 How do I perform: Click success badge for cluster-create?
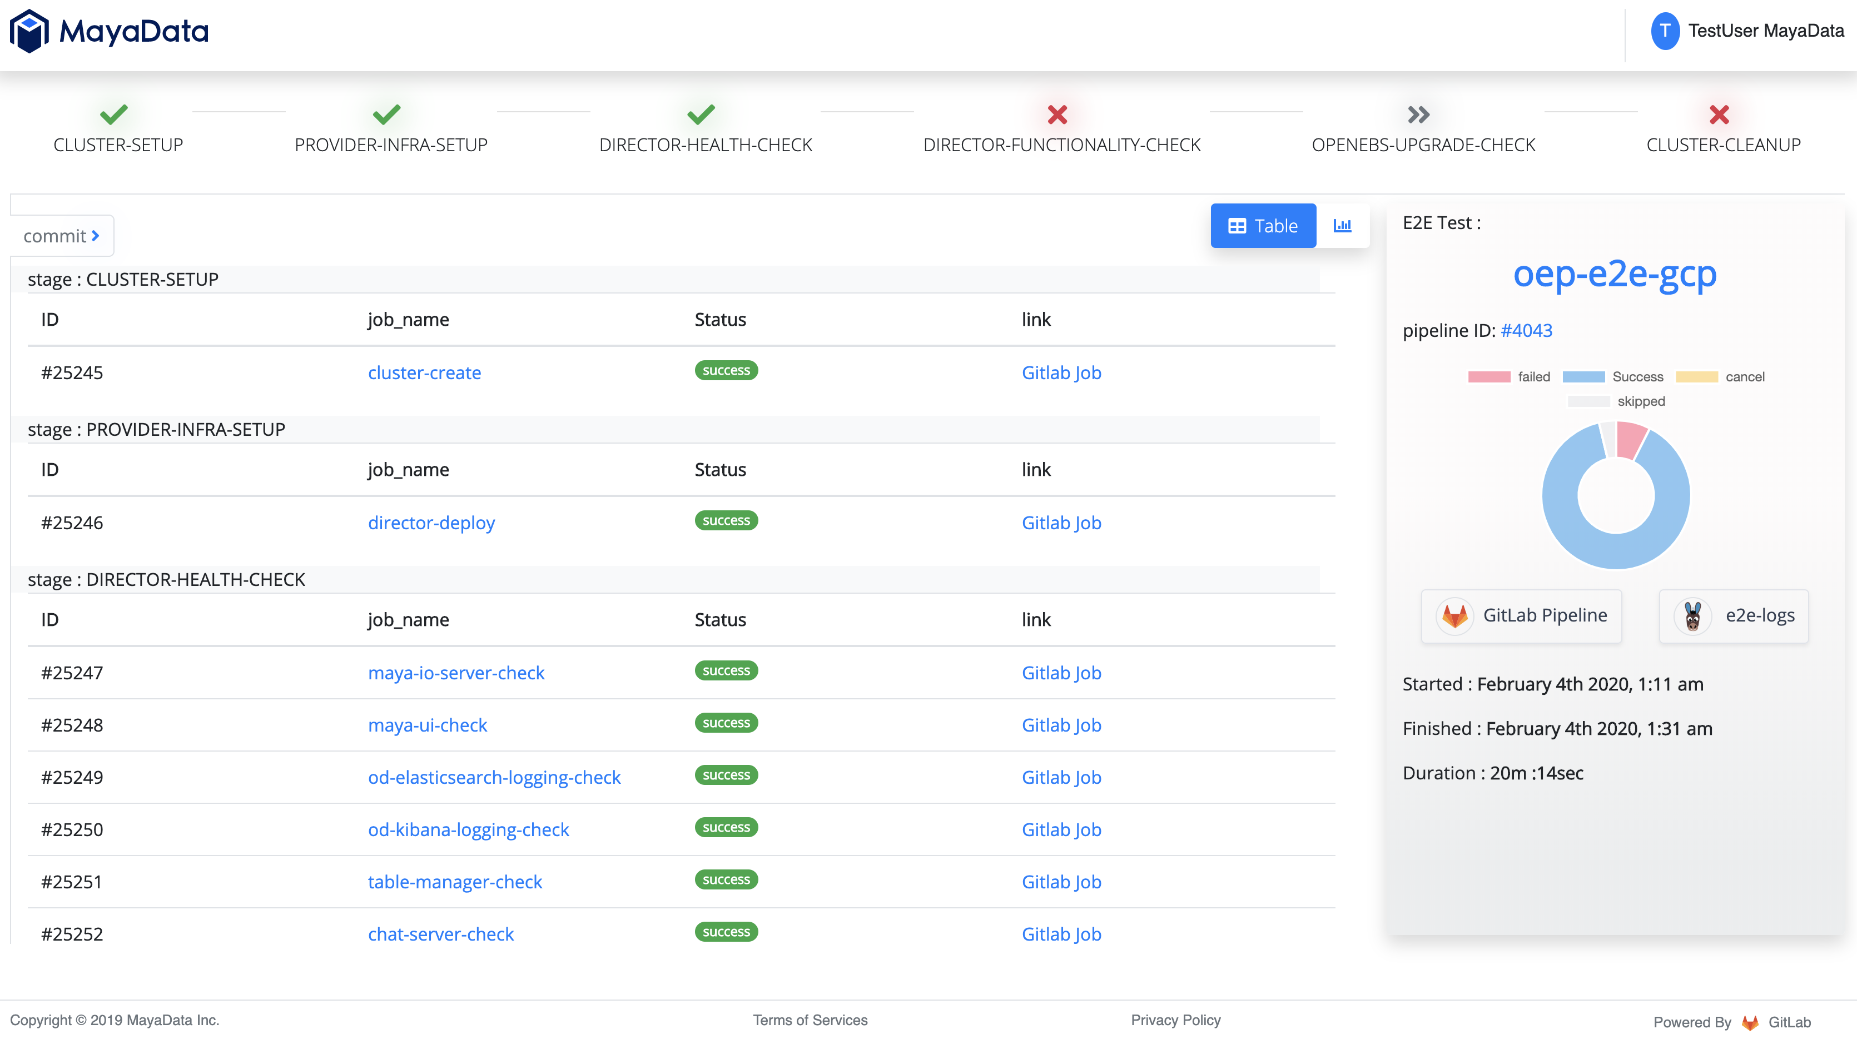tap(726, 371)
